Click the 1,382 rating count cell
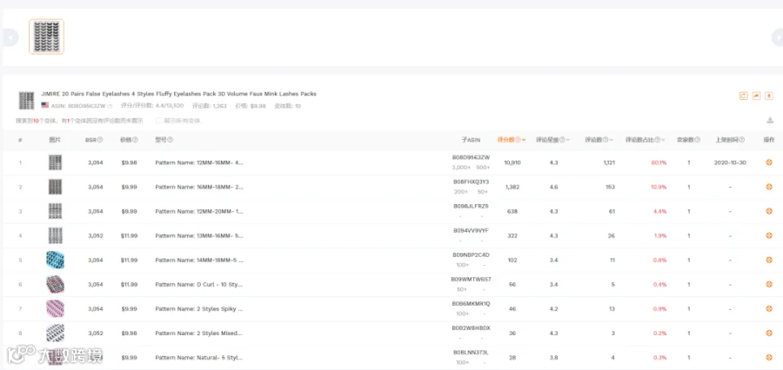Image resolution: width=783 pixels, height=370 pixels. [x=512, y=187]
